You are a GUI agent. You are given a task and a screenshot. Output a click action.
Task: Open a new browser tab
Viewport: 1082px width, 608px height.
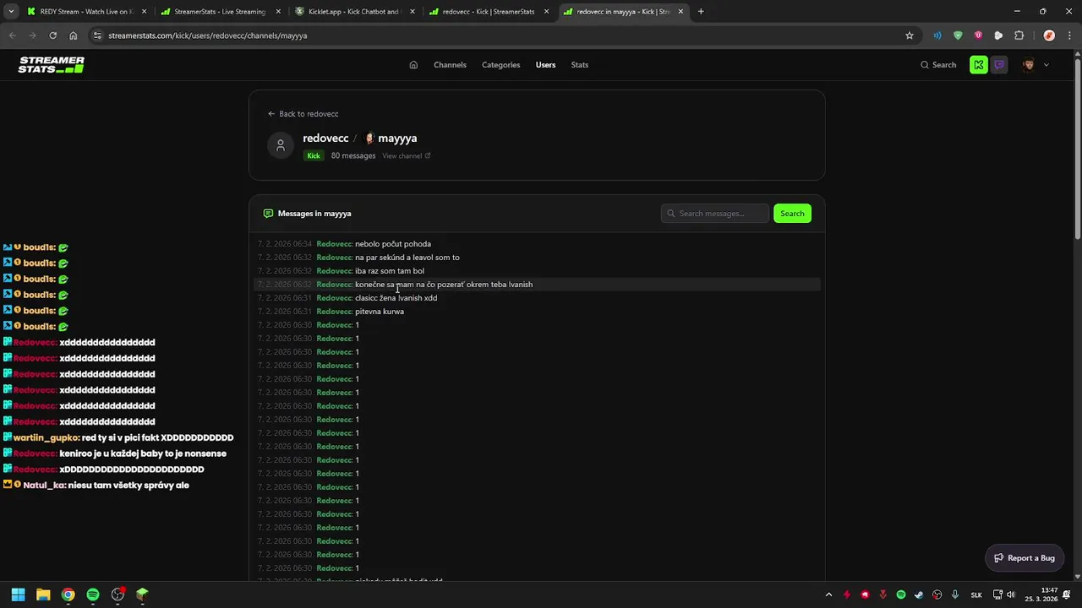(x=701, y=12)
